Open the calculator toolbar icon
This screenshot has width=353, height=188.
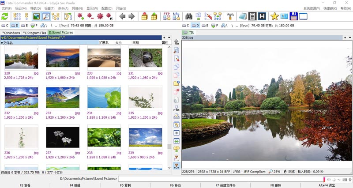(252, 16)
